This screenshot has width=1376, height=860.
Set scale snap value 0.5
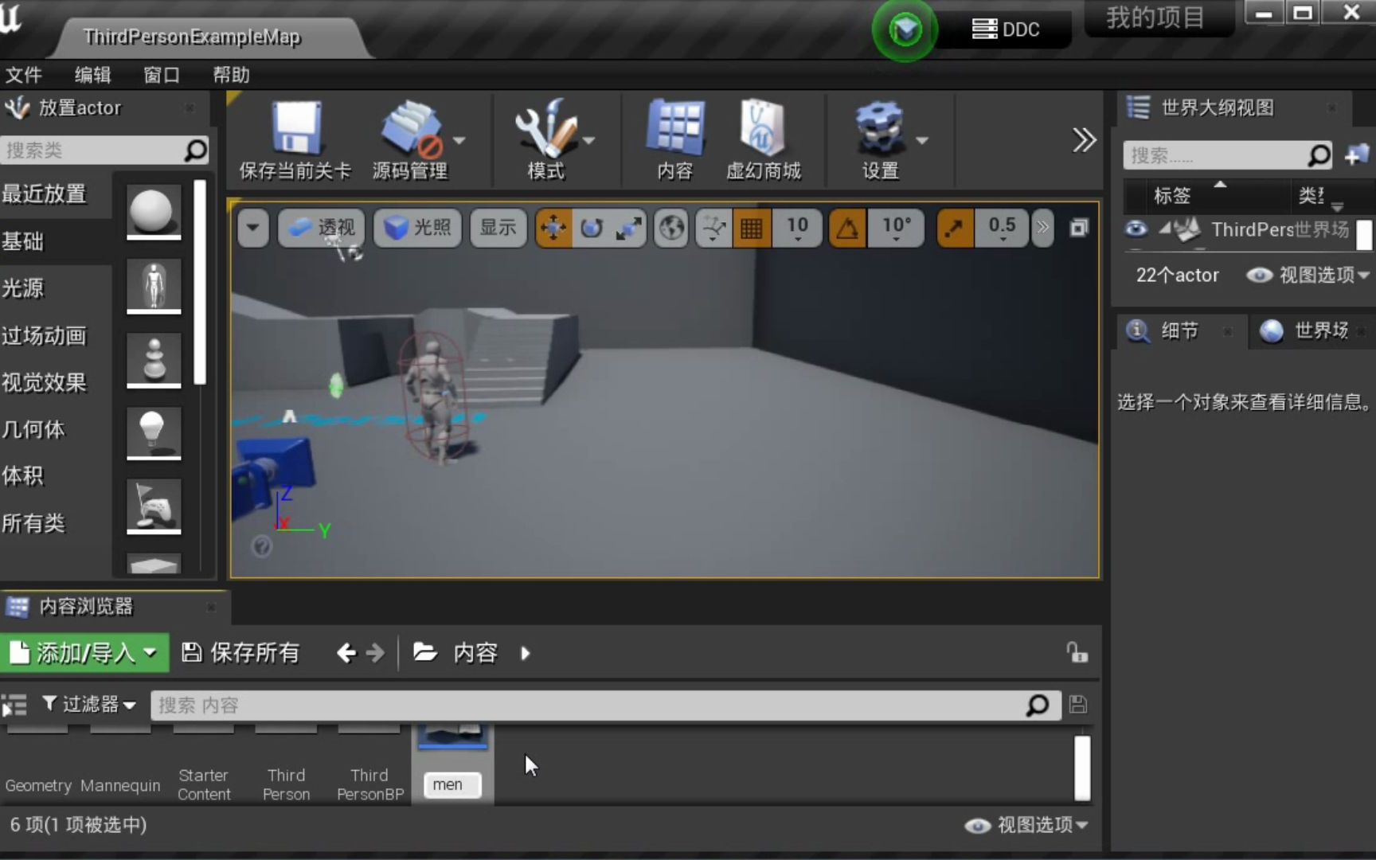[x=1001, y=229]
